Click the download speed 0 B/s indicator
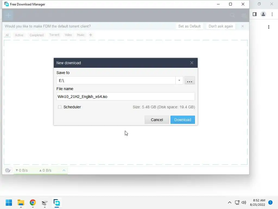The image size is (278, 209). tap(22, 170)
